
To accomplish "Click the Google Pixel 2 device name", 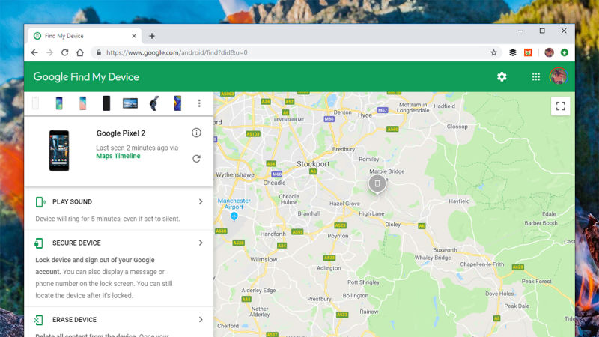I will point(121,133).
